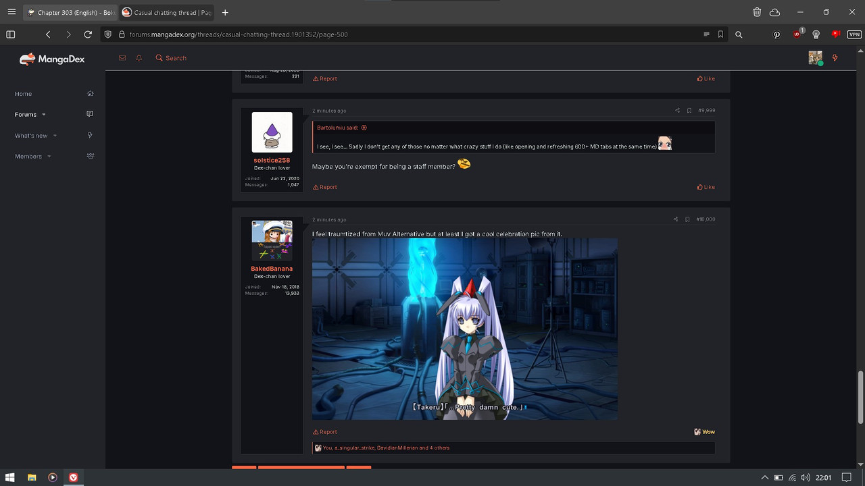Click the What's new bolt icon in sidebar

tap(90, 135)
